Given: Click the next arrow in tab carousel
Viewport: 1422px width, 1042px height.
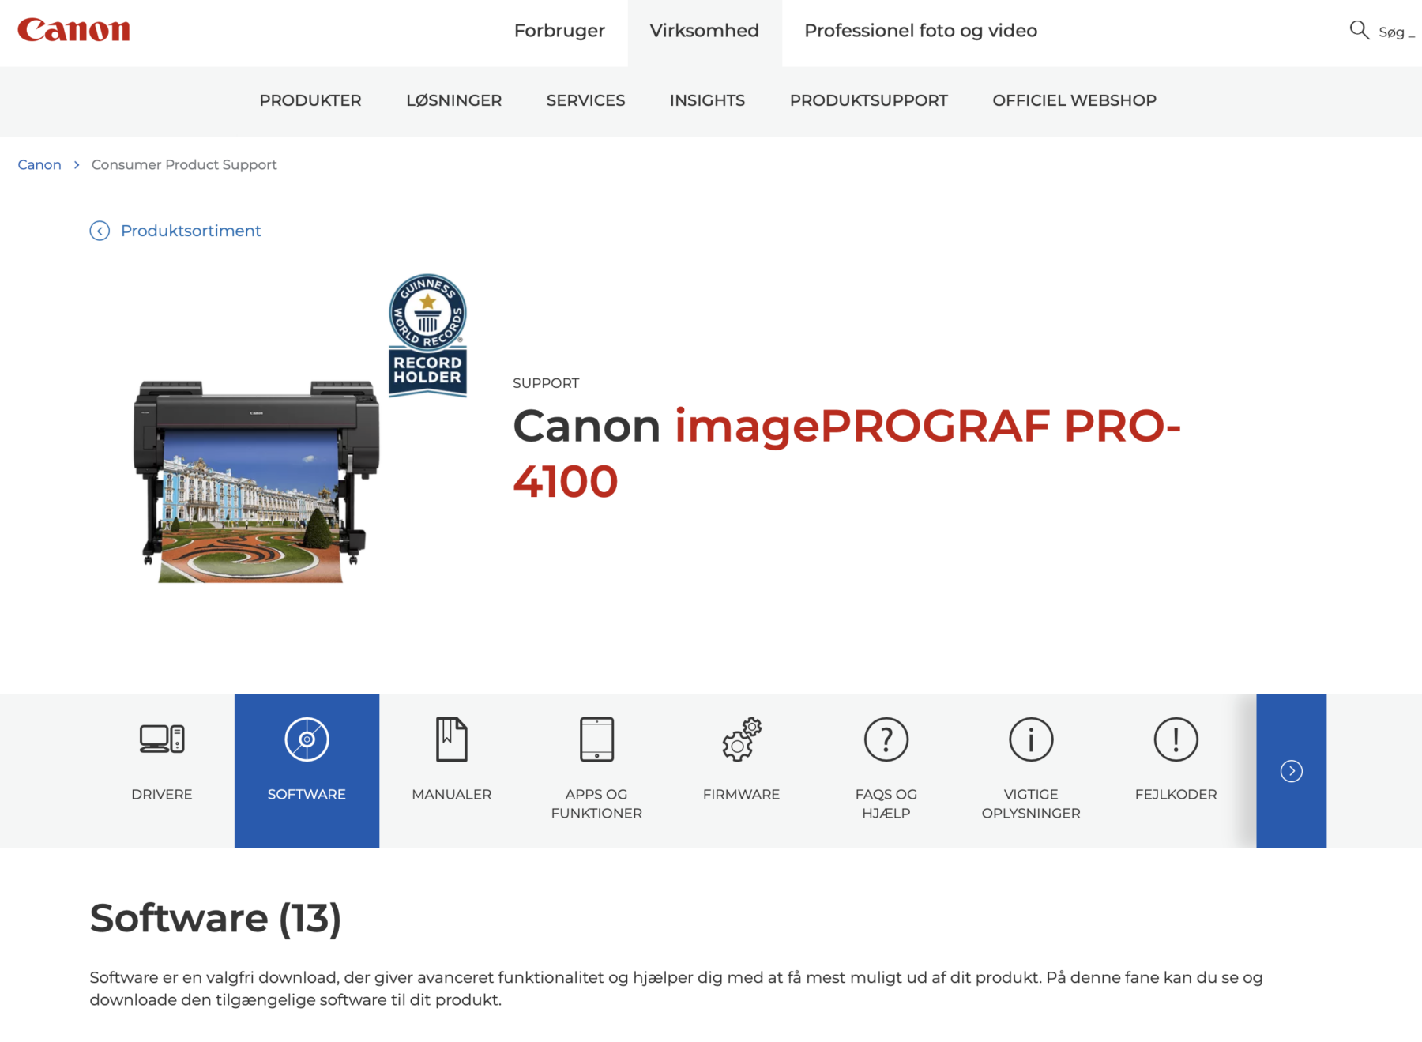Looking at the screenshot, I should [1292, 771].
